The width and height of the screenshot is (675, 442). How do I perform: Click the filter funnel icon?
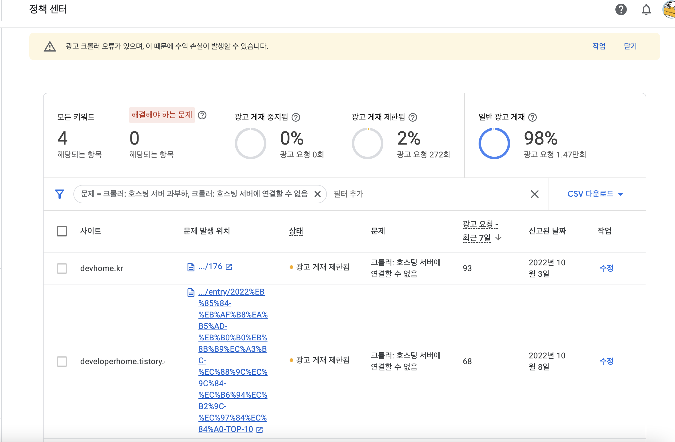(59, 194)
